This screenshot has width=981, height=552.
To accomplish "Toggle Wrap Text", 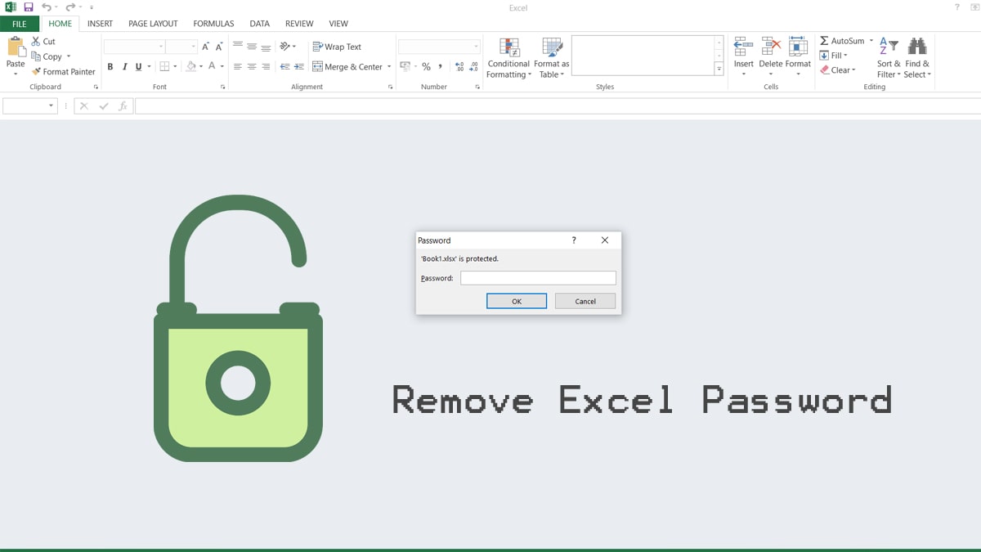I will [337, 47].
